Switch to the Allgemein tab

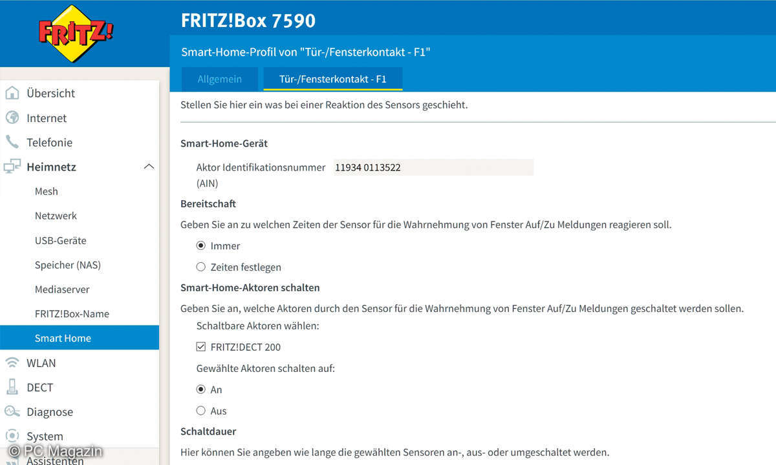pos(220,79)
